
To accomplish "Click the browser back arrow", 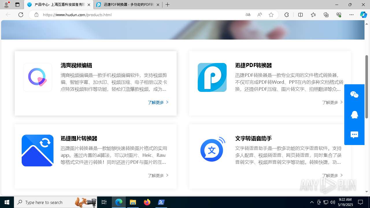I will coord(8,15).
